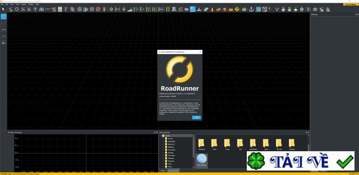Select the Posts folder in tree
Image resolution: width=359 pixels, height=175 pixels.
(x=170, y=164)
